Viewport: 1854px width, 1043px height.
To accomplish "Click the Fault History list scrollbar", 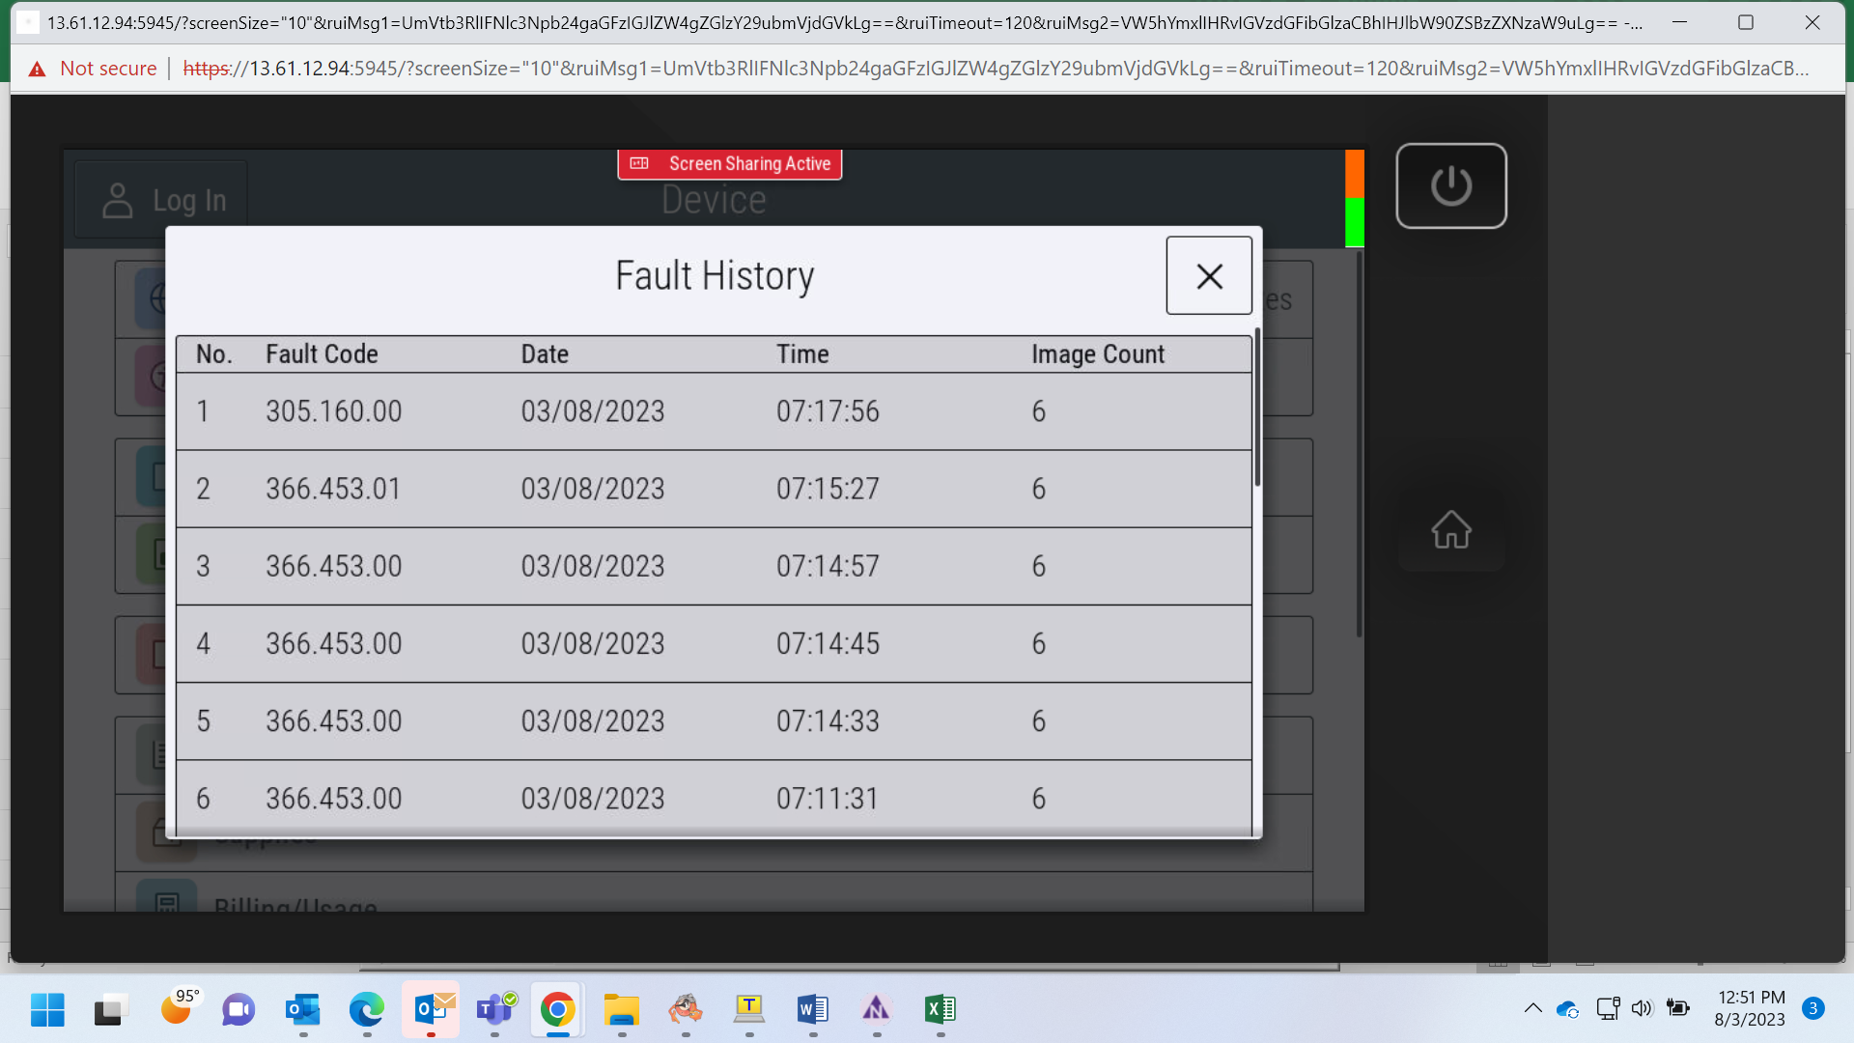I will coord(1257,409).
